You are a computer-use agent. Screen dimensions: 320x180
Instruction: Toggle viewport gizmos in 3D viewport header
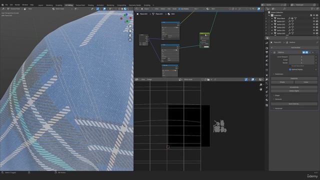click(98, 9)
